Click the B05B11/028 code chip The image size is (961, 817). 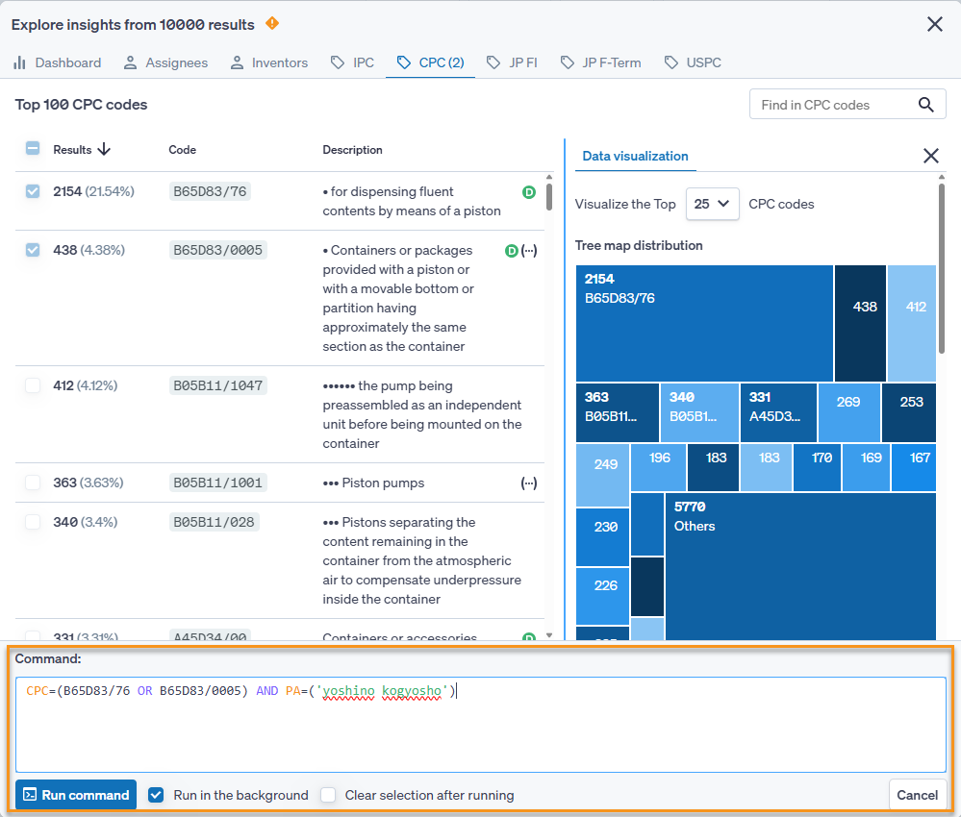(214, 522)
